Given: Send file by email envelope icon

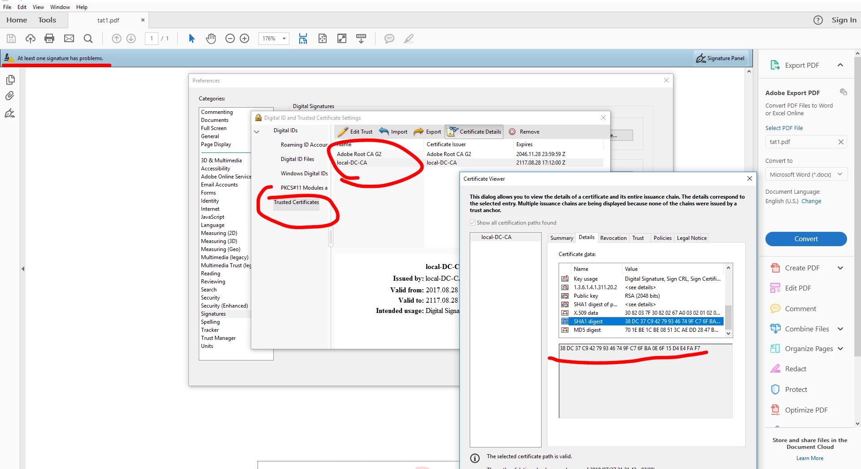Looking at the screenshot, I should click(x=69, y=39).
